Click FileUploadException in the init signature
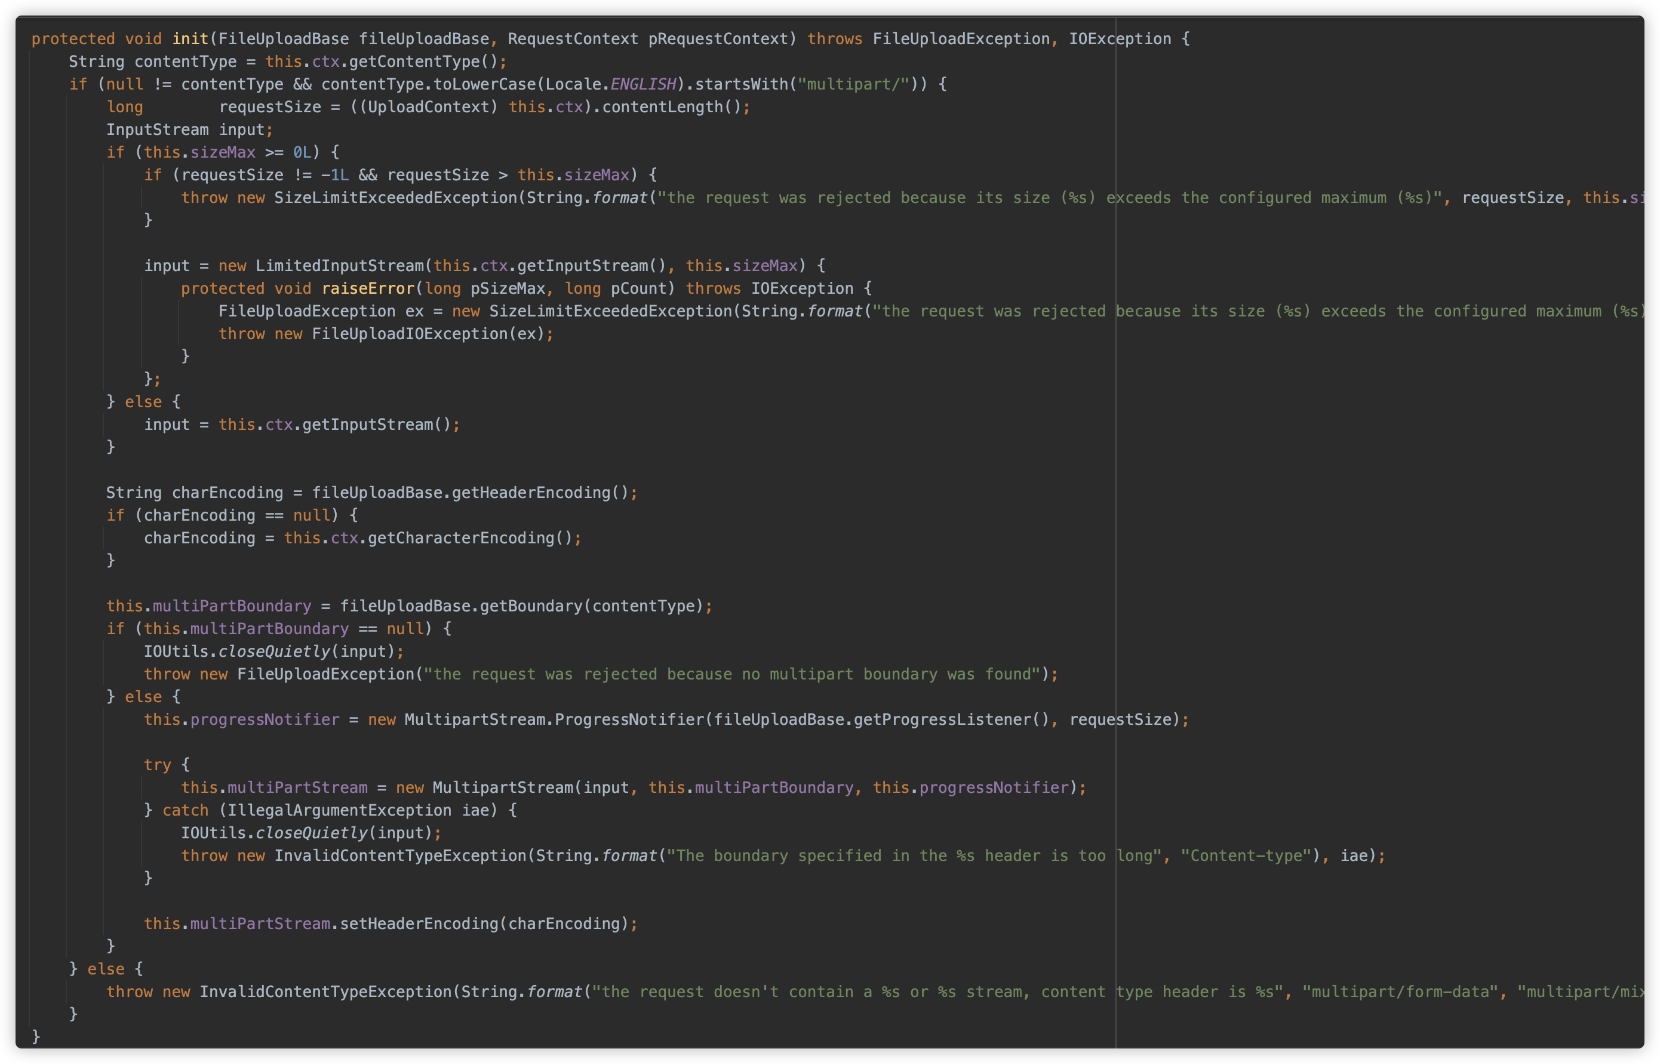The width and height of the screenshot is (1660, 1064). tap(961, 39)
